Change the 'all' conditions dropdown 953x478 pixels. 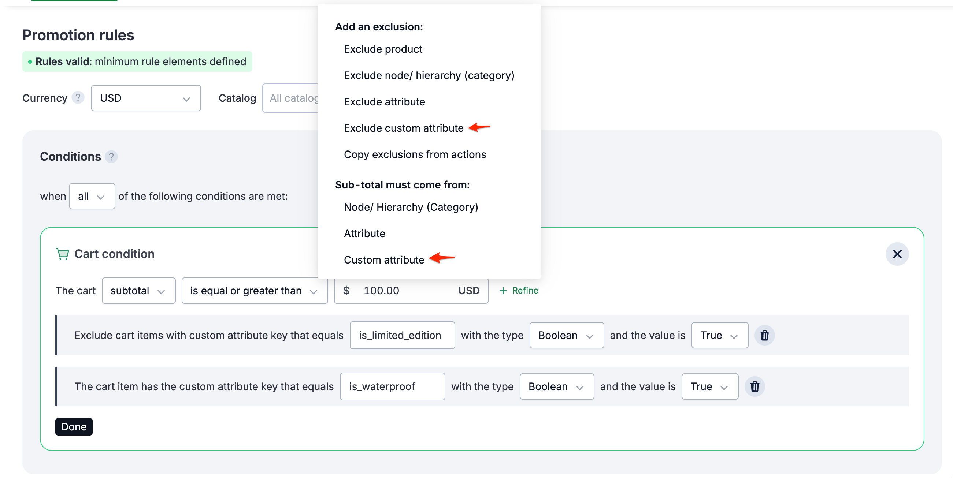click(92, 196)
